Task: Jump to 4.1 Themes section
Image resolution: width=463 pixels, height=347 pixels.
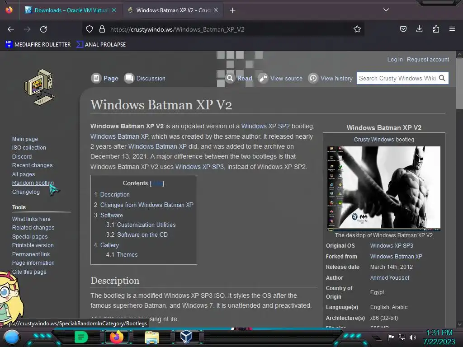Action: 122,255
